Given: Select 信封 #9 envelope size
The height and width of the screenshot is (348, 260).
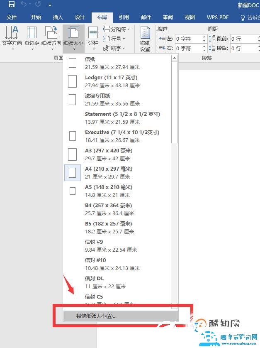Looking at the screenshot, I should pyautogui.click(x=117, y=246).
